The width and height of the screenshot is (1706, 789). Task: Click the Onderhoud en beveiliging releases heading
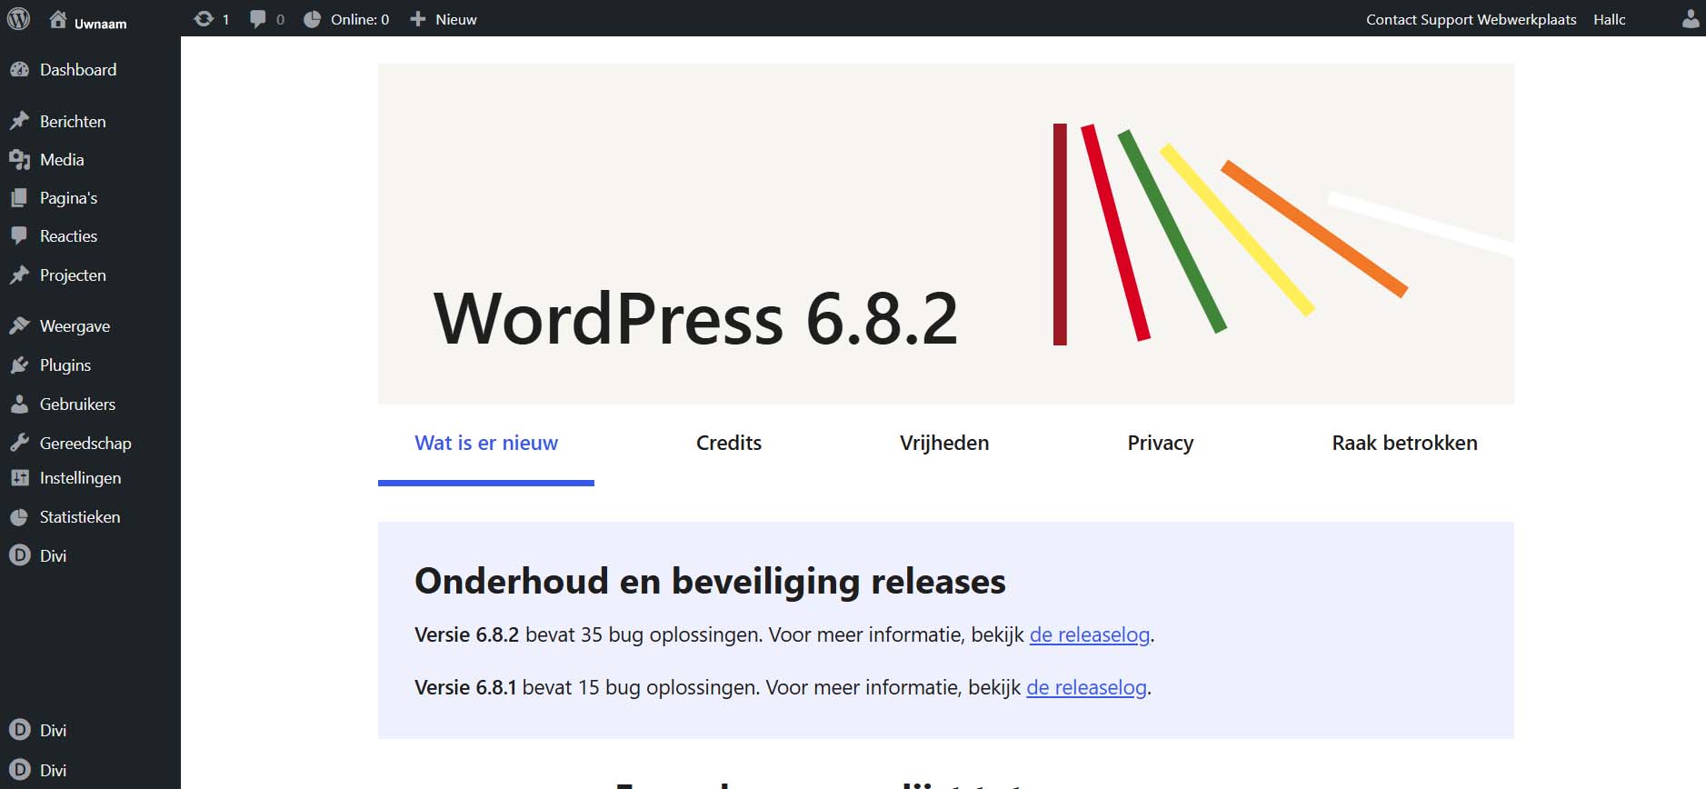(710, 582)
